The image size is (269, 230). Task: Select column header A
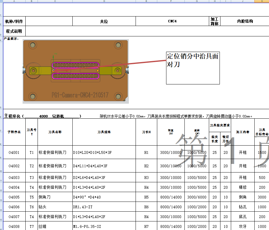coord(14,2)
